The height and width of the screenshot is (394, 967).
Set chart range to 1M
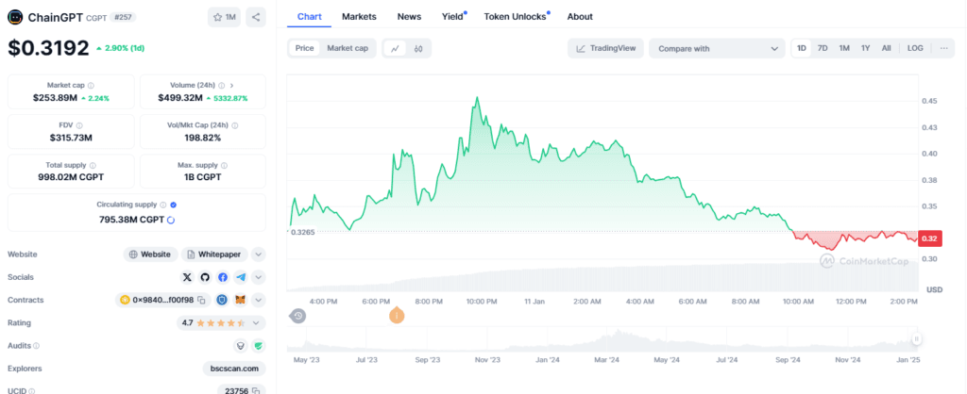pyautogui.click(x=844, y=48)
